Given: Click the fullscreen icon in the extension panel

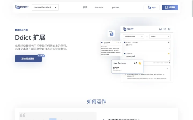Looking at the screenshot, I should pos(165,29).
